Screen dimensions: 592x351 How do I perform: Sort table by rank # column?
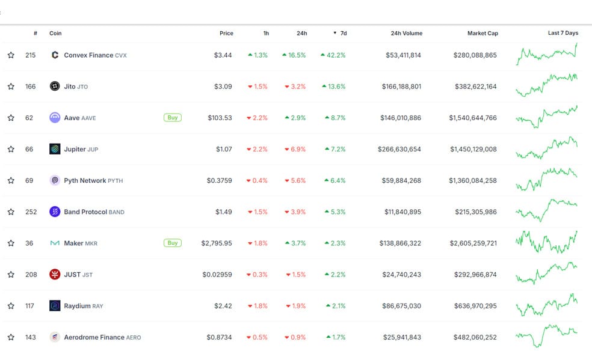35,33
